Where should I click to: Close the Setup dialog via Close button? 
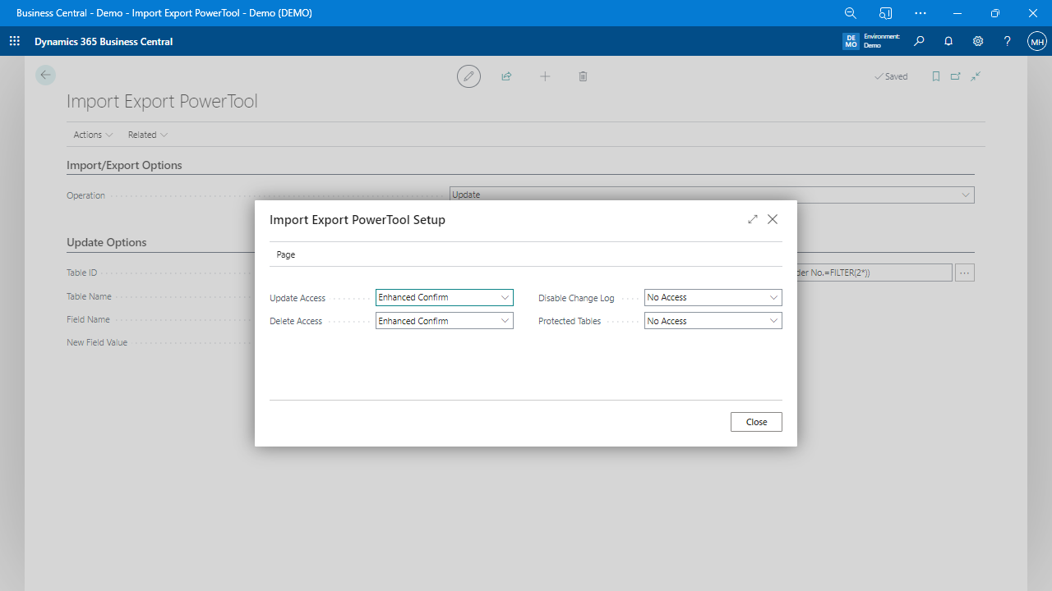coord(755,421)
